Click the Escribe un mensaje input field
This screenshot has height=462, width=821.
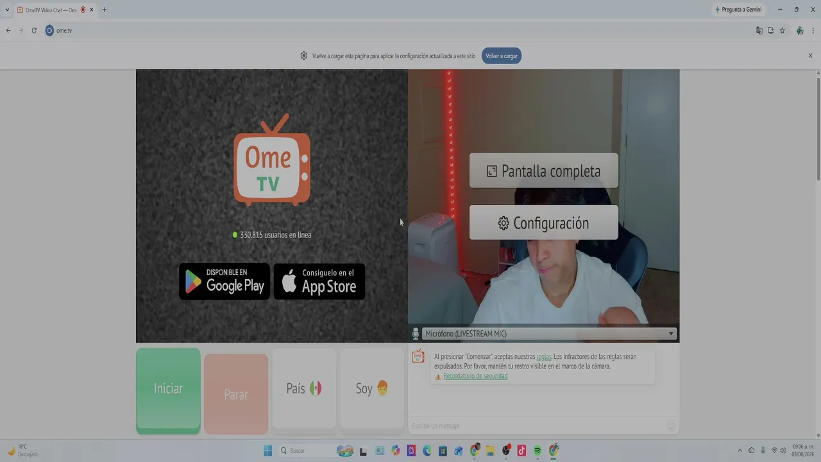tap(537, 425)
